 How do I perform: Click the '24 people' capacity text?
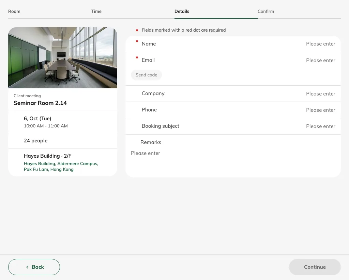tap(35, 141)
